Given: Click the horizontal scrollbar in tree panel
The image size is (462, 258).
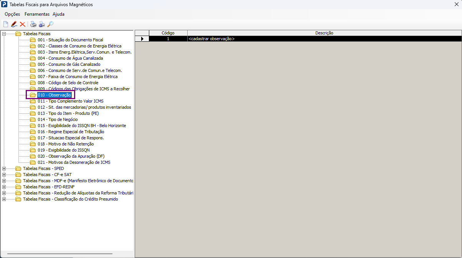Looking at the screenshot, I should point(60,253).
